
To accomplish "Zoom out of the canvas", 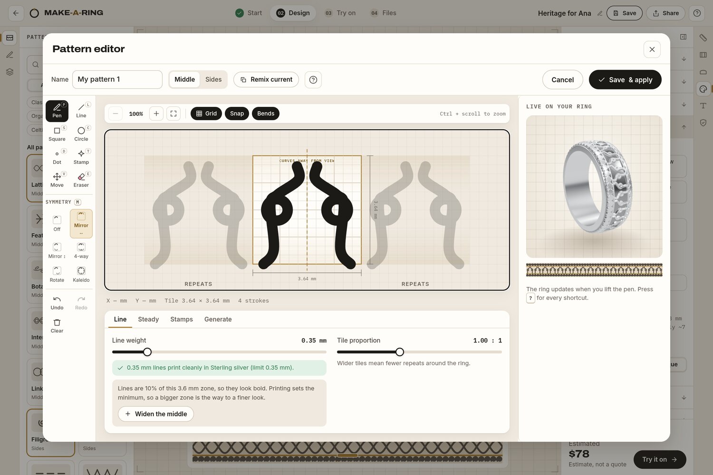I will coord(116,114).
